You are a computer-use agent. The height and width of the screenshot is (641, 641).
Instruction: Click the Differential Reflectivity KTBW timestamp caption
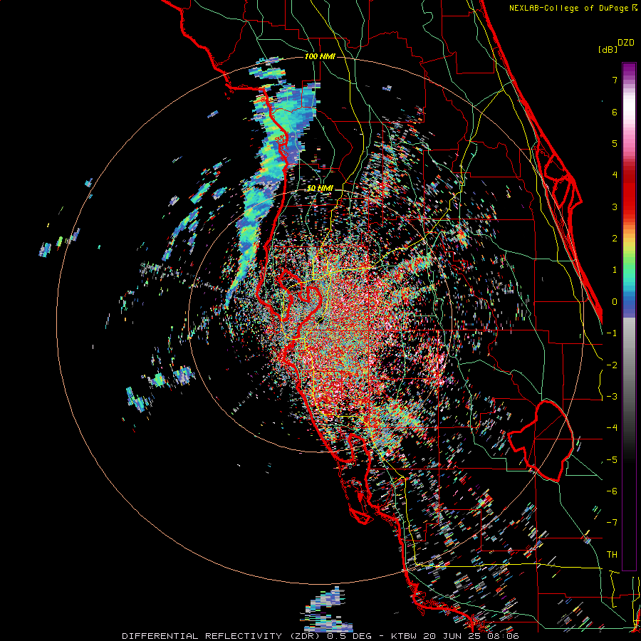pos(320,636)
